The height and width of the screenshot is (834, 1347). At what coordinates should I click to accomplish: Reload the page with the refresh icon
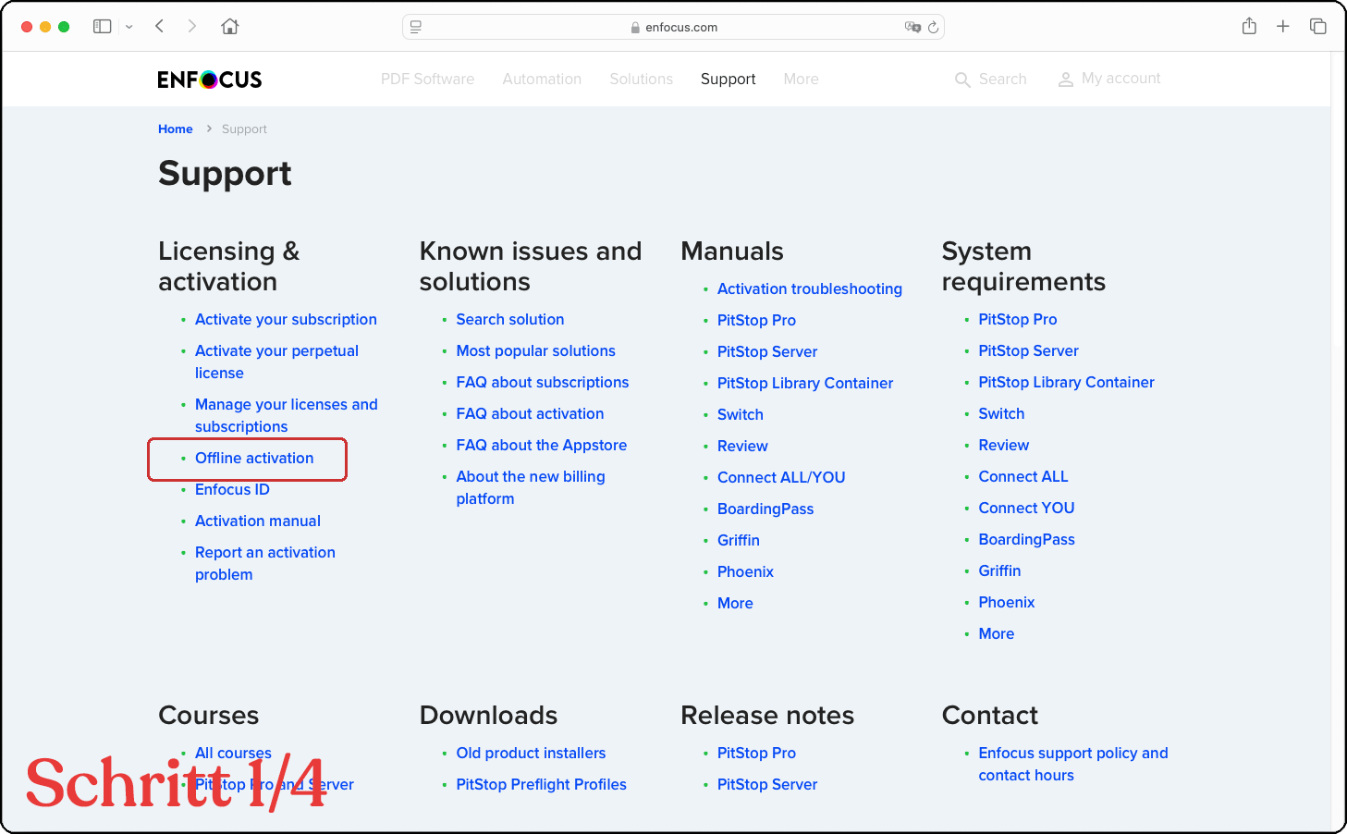(933, 28)
